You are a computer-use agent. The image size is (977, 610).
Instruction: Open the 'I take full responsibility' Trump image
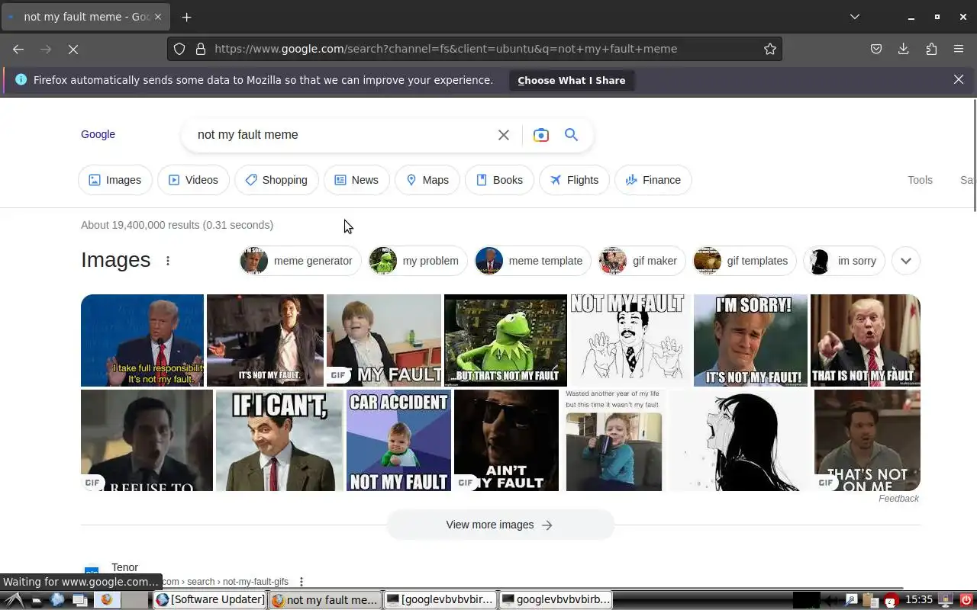[x=143, y=340]
